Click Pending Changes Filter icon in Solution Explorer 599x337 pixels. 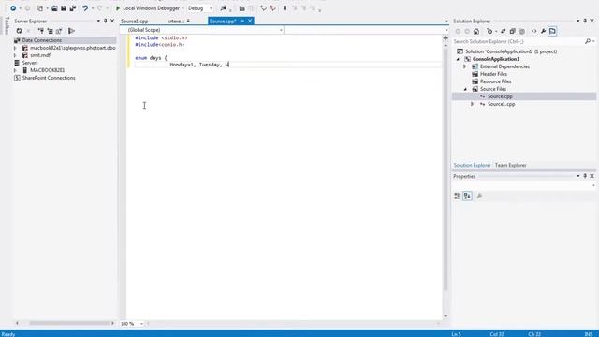tap(489, 31)
